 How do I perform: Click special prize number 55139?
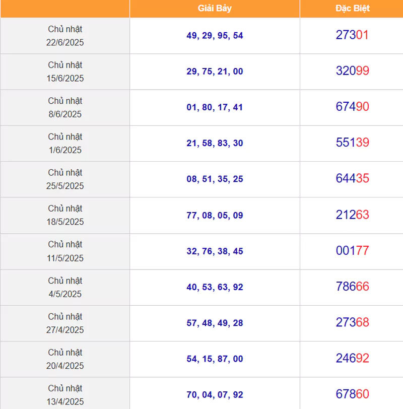(x=353, y=143)
